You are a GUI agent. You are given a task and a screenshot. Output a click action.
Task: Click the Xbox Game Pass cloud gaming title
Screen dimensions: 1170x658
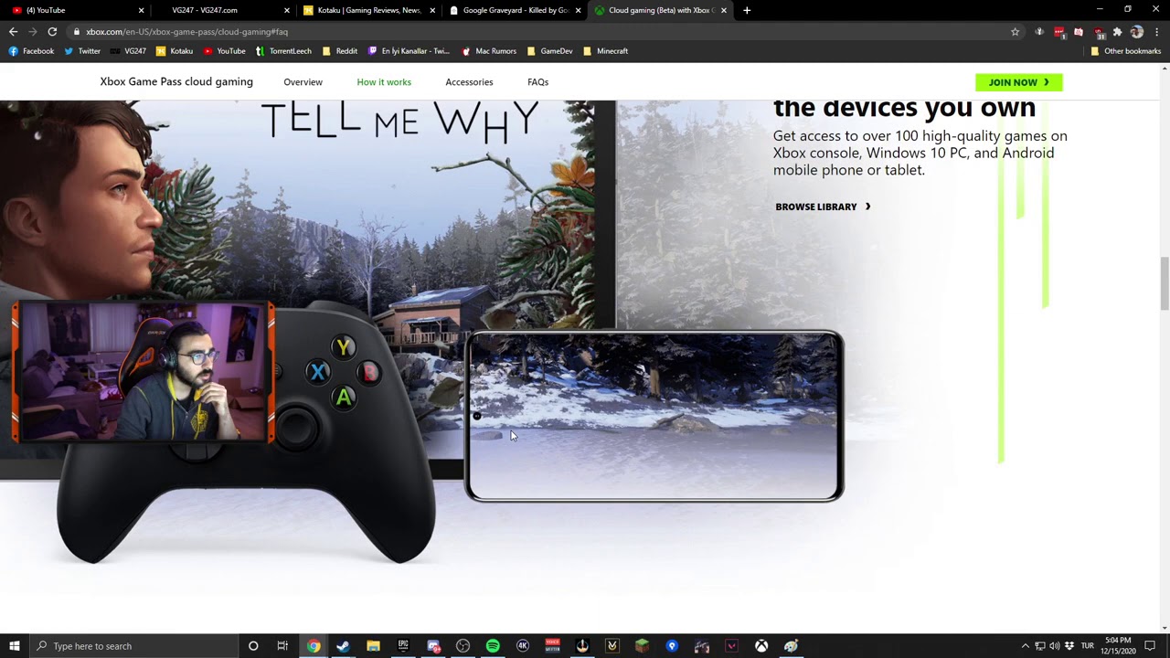pyautogui.click(x=176, y=82)
